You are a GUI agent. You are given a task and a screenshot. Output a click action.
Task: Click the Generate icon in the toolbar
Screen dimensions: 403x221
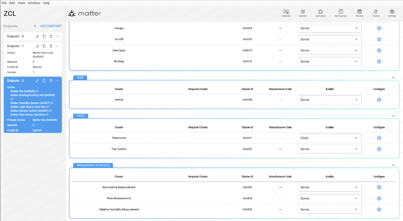(x=286, y=12)
